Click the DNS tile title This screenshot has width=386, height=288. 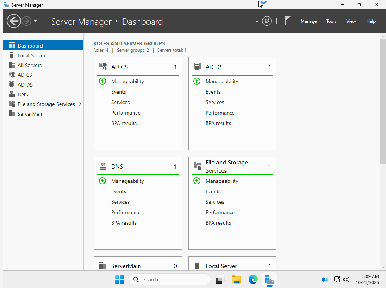[x=117, y=166]
